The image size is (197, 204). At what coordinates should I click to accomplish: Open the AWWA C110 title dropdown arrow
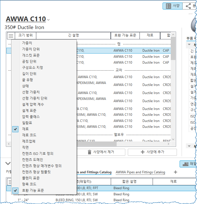(x=48, y=20)
